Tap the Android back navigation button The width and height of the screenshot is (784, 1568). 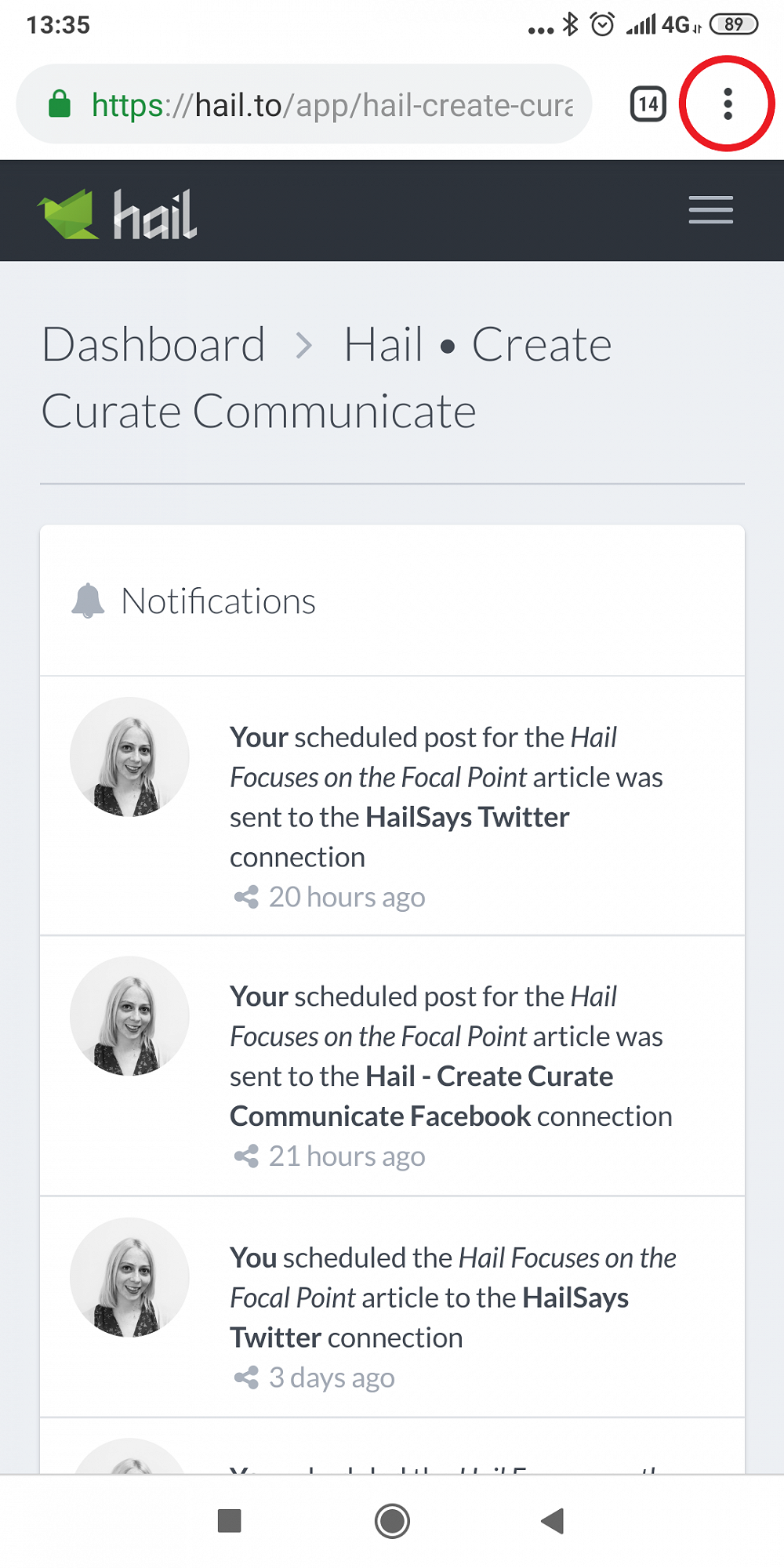[x=553, y=1521]
